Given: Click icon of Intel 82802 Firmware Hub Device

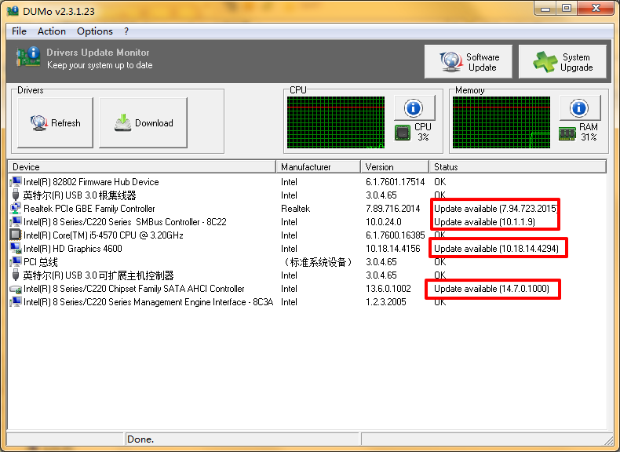Looking at the screenshot, I should click(x=16, y=182).
